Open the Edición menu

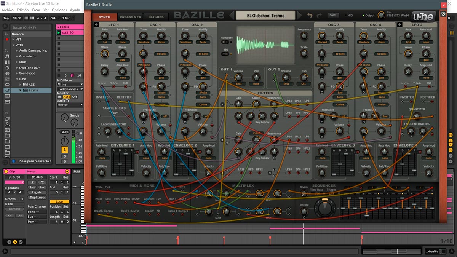[x=23, y=10]
